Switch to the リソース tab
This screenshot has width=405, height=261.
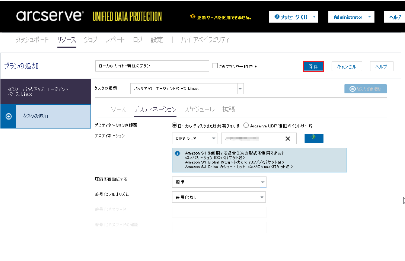tap(67, 39)
